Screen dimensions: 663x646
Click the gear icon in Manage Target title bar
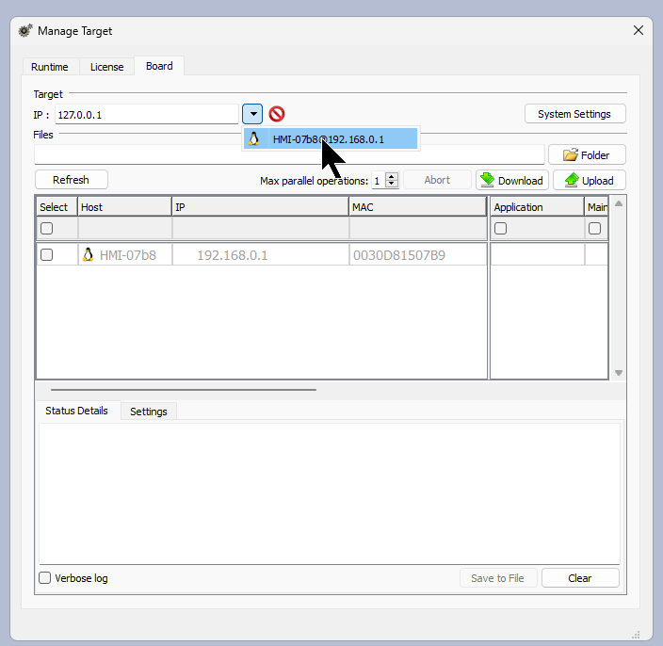pos(24,31)
